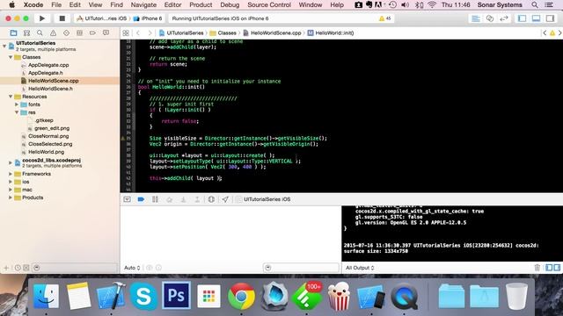The image size is (563, 316).
Task: Select the Version editor icon
Action: coord(504,18)
